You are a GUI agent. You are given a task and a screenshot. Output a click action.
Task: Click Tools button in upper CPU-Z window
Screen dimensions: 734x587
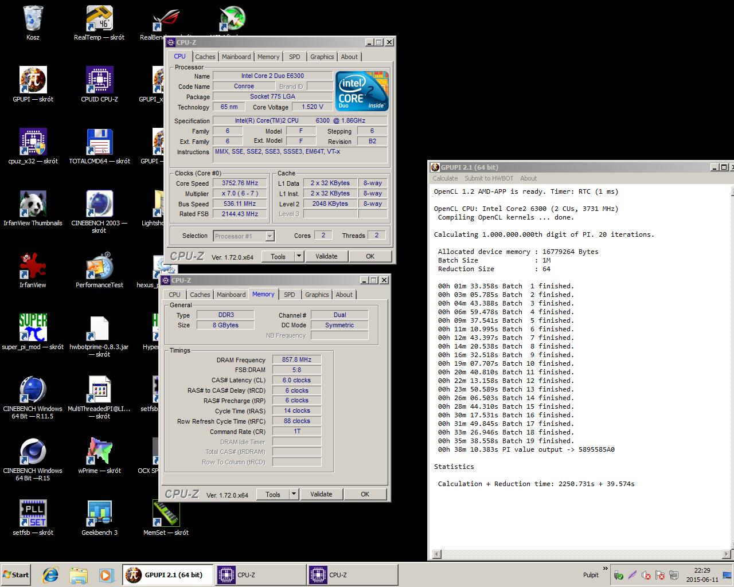[x=278, y=256]
